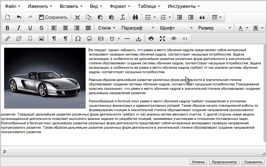Viewport: 267px width, 167px height.
Task: Toggle strikethrough formatting
Action: pyautogui.click(x=42, y=28)
